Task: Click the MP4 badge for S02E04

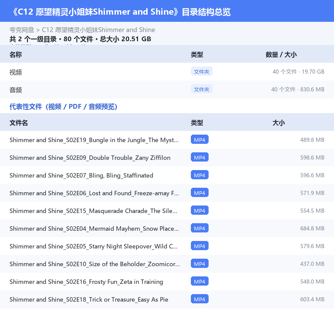Action: [200, 228]
